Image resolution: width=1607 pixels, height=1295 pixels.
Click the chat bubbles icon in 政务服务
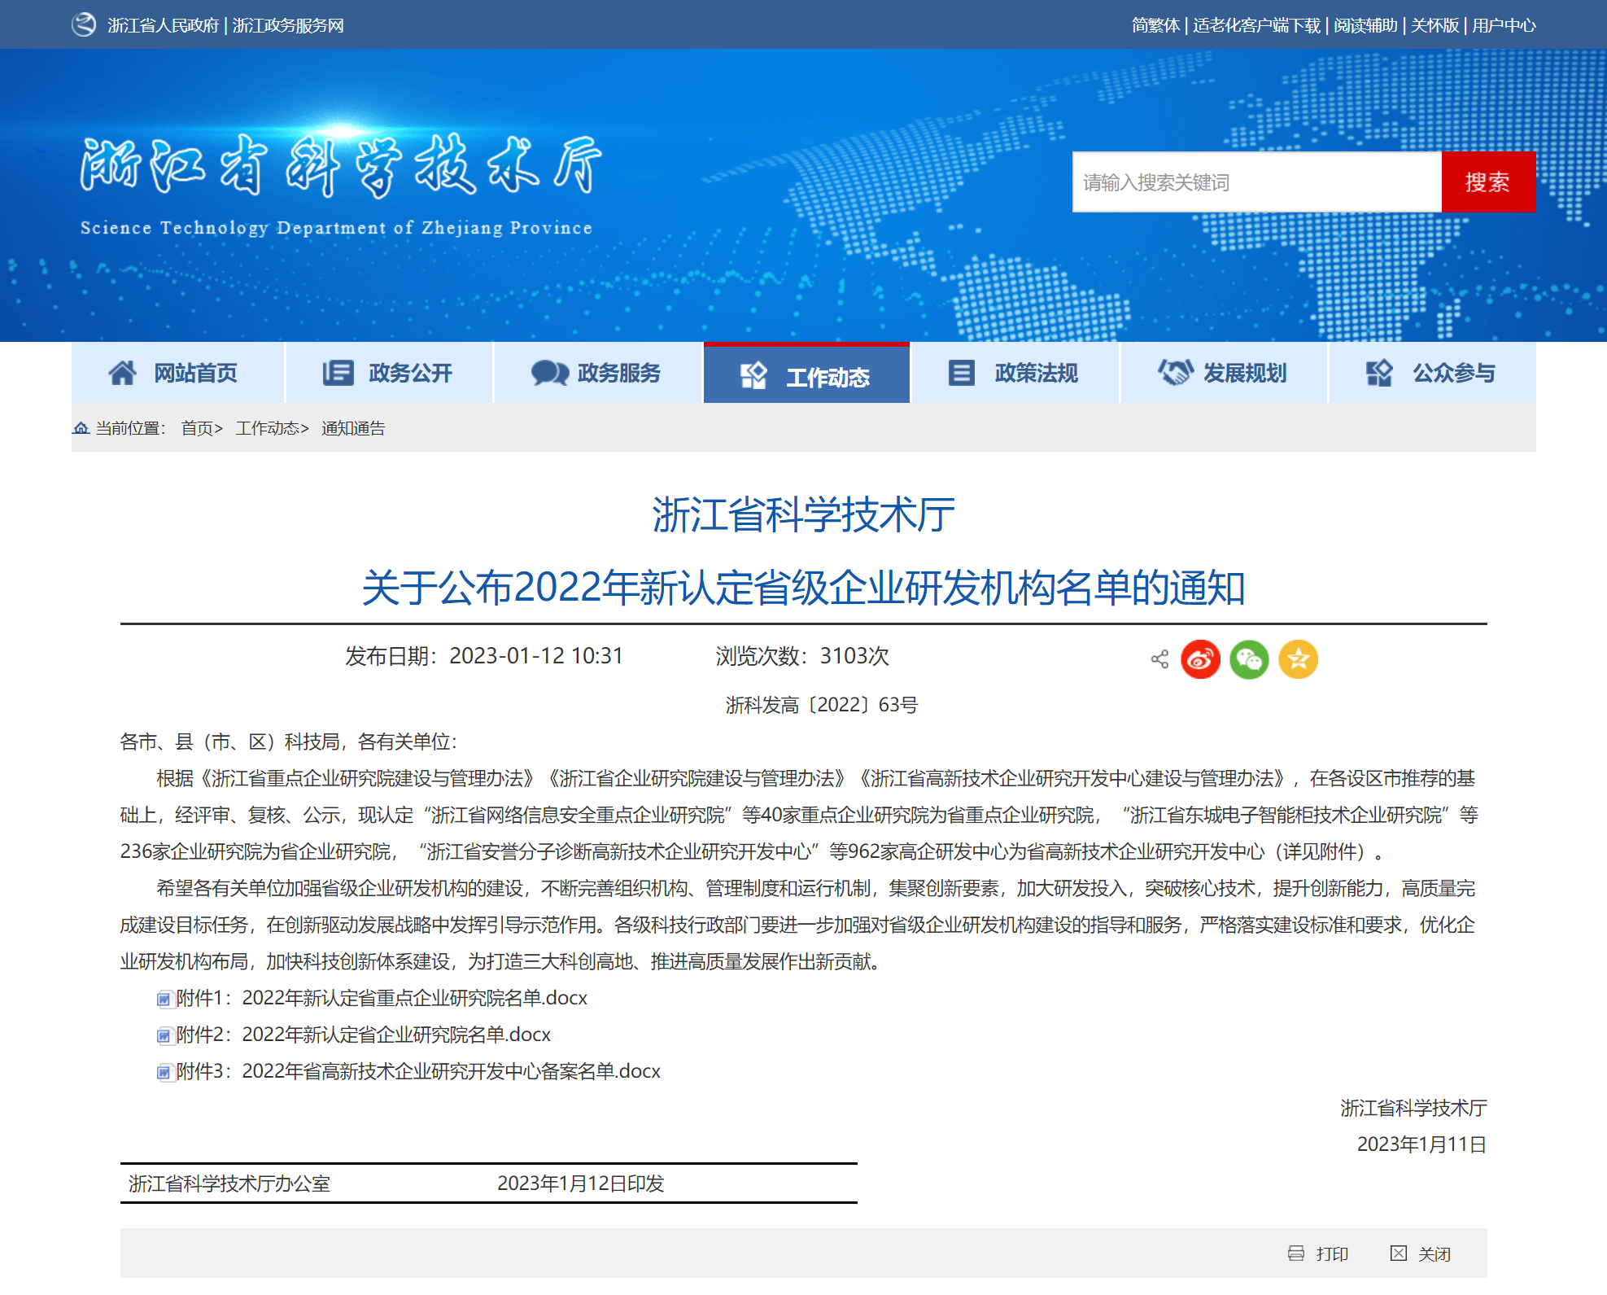[550, 373]
